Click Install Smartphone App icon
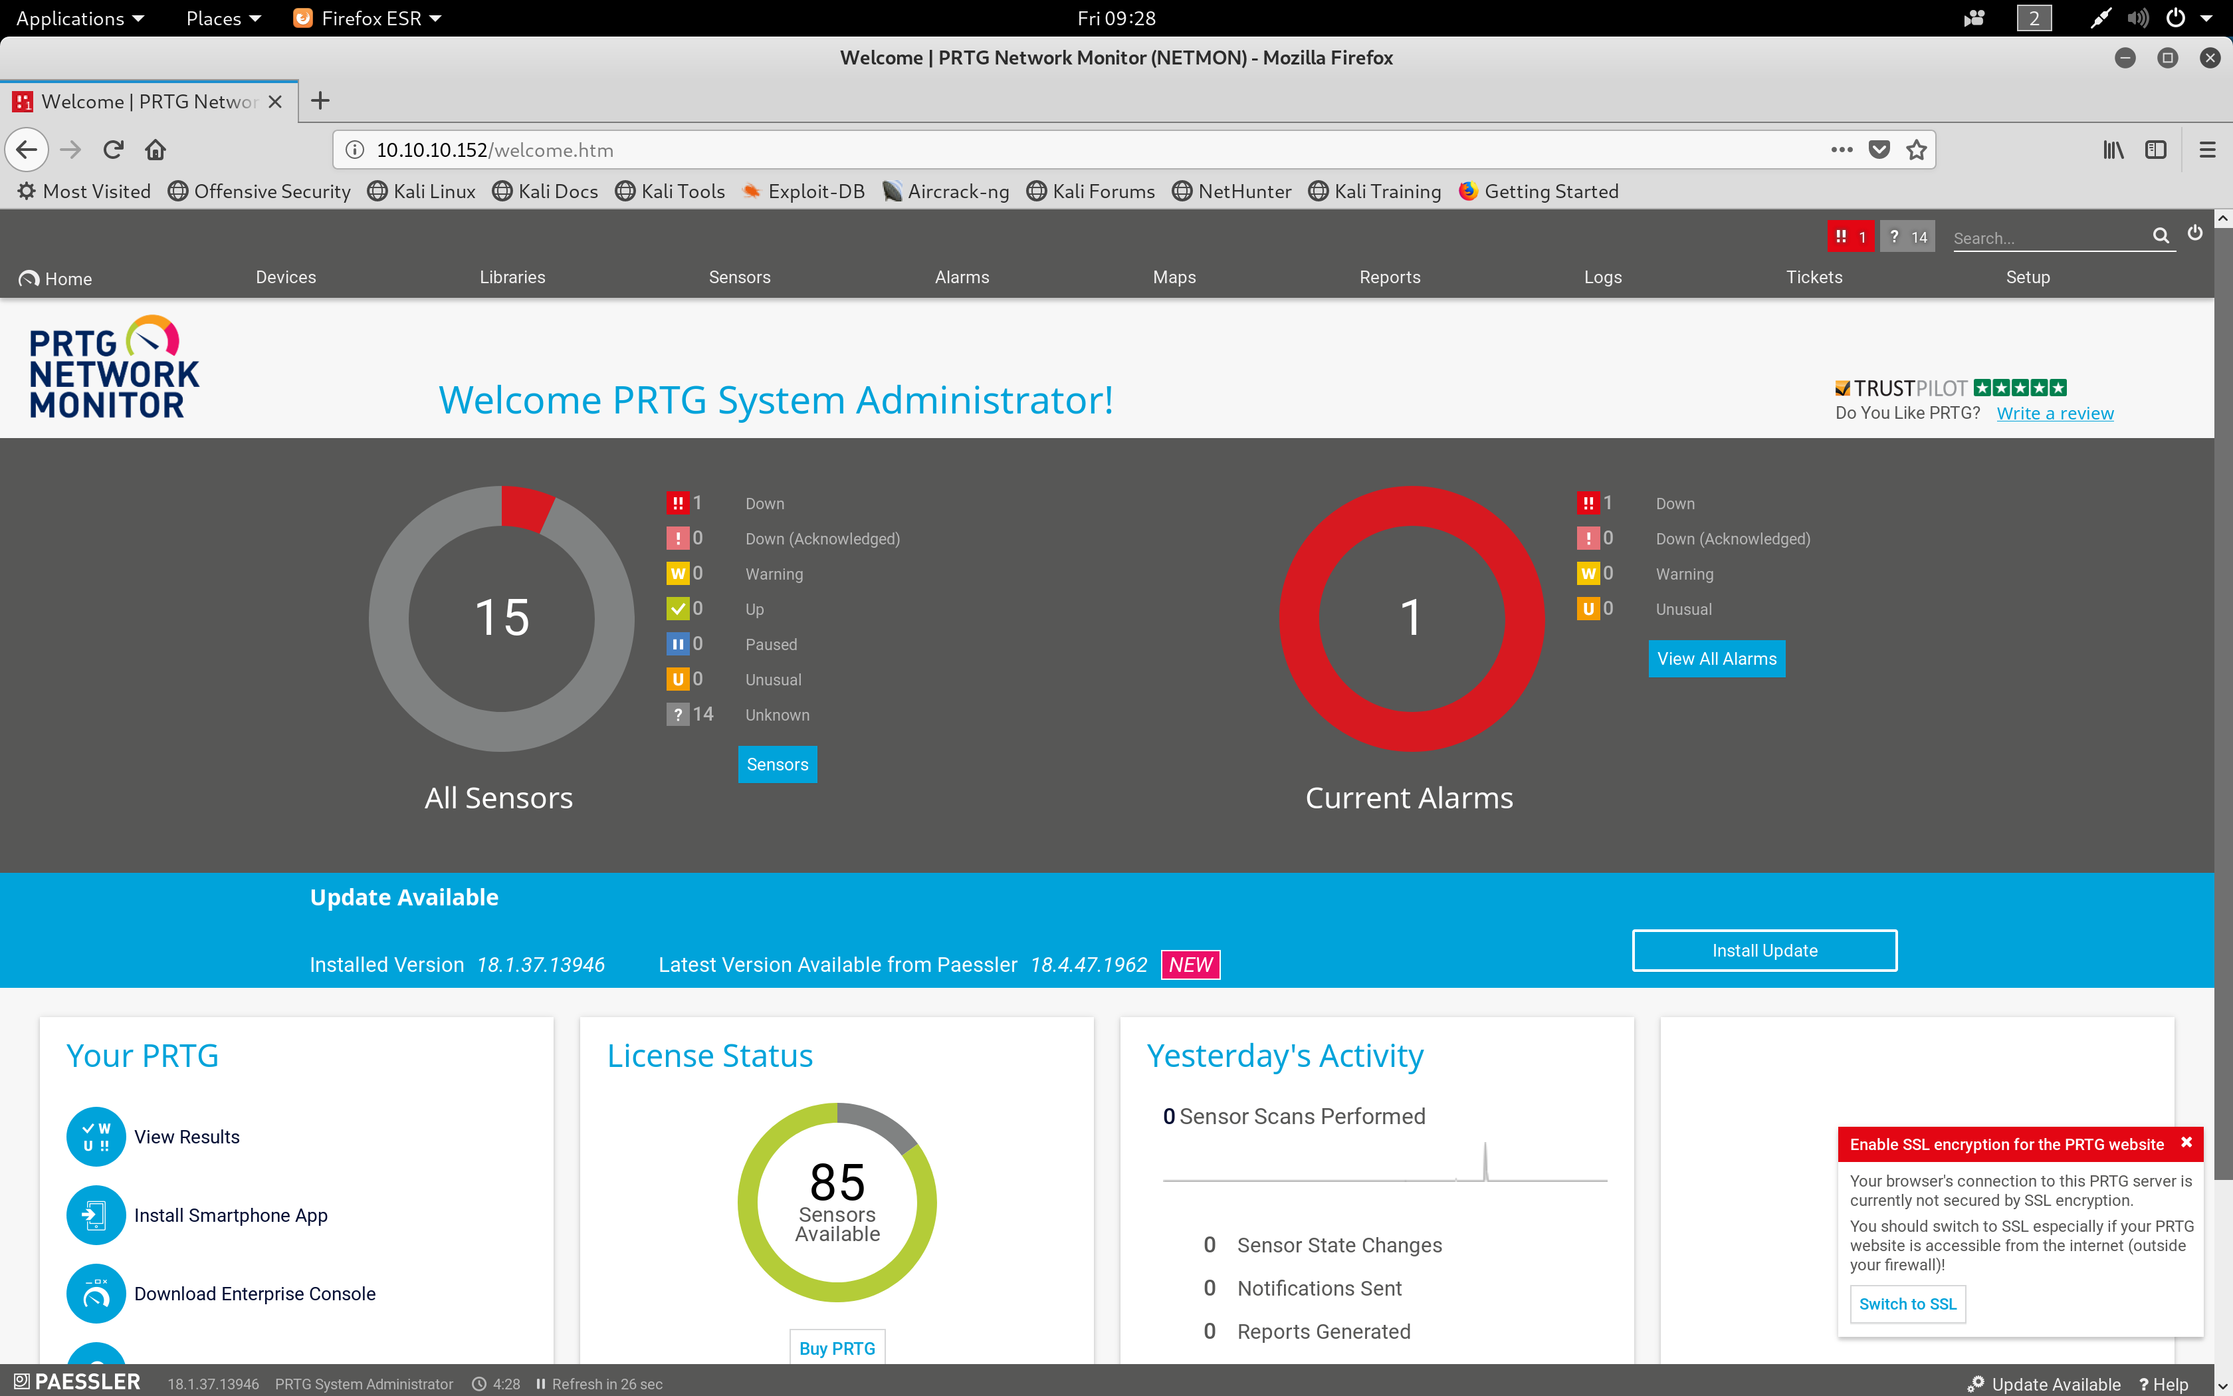 coord(96,1215)
